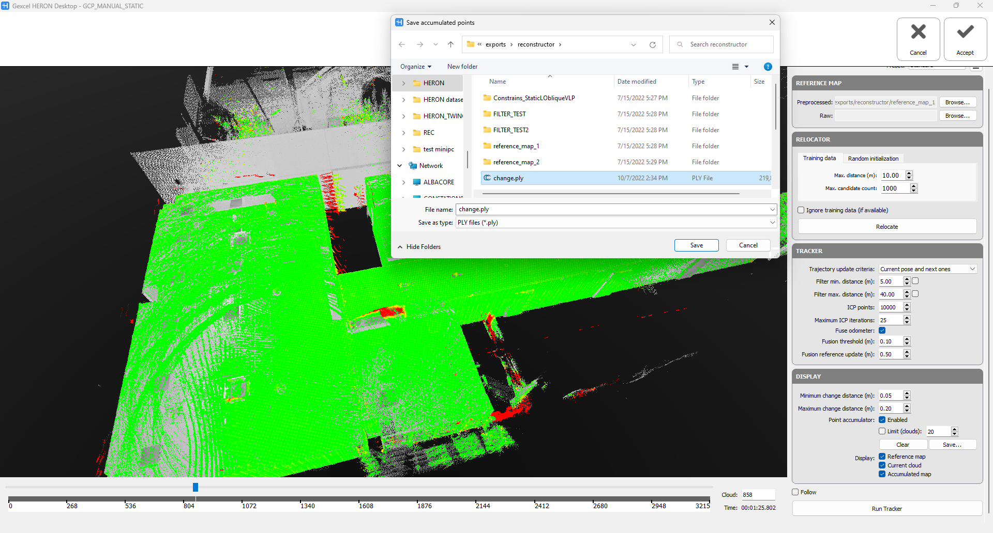The height and width of the screenshot is (533, 993).
Task: Go up one folder level in dialog
Action: (450, 44)
